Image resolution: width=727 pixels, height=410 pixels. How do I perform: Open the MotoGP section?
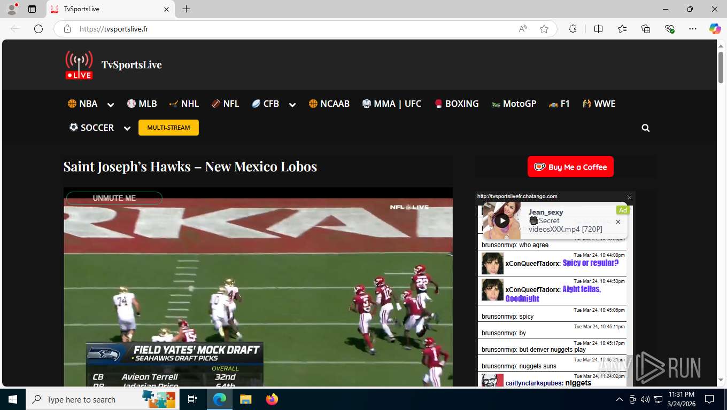click(x=514, y=104)
